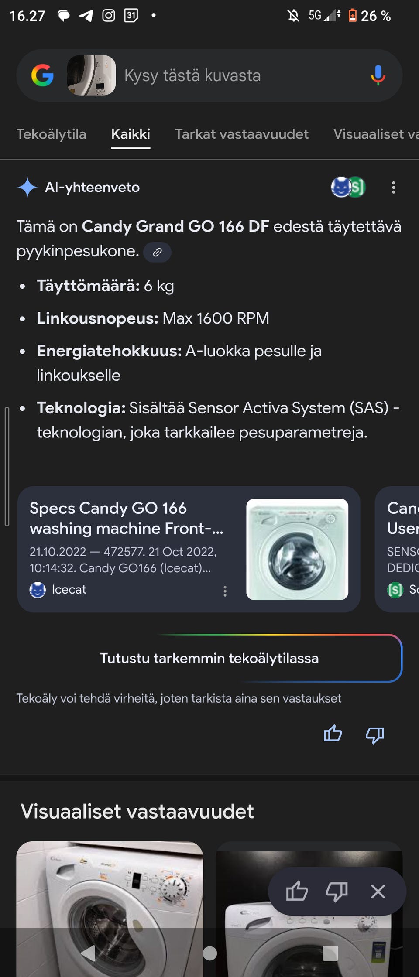Open Specs Candy GO 166 Icecat result
Screen dimensions: 419x977
(x=127, y=518)
